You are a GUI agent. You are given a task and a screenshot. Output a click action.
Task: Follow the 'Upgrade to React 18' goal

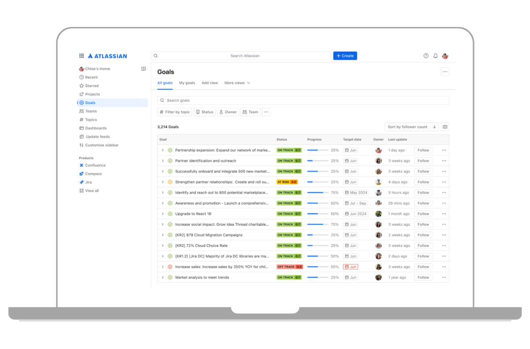tap(423, 214)
